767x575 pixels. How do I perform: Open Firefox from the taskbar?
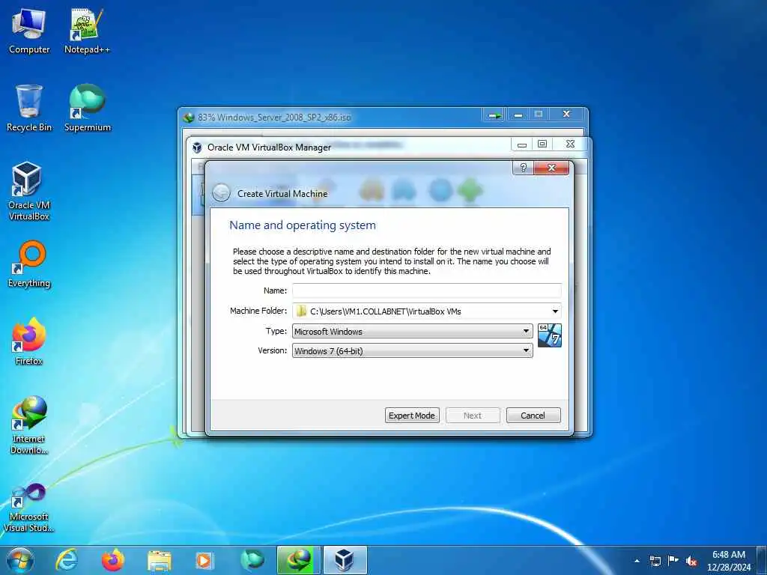tap(113, 560)
